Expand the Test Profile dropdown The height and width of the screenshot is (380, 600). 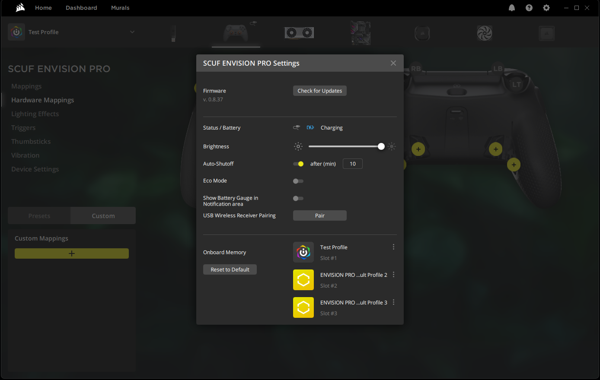click(132, 32)
